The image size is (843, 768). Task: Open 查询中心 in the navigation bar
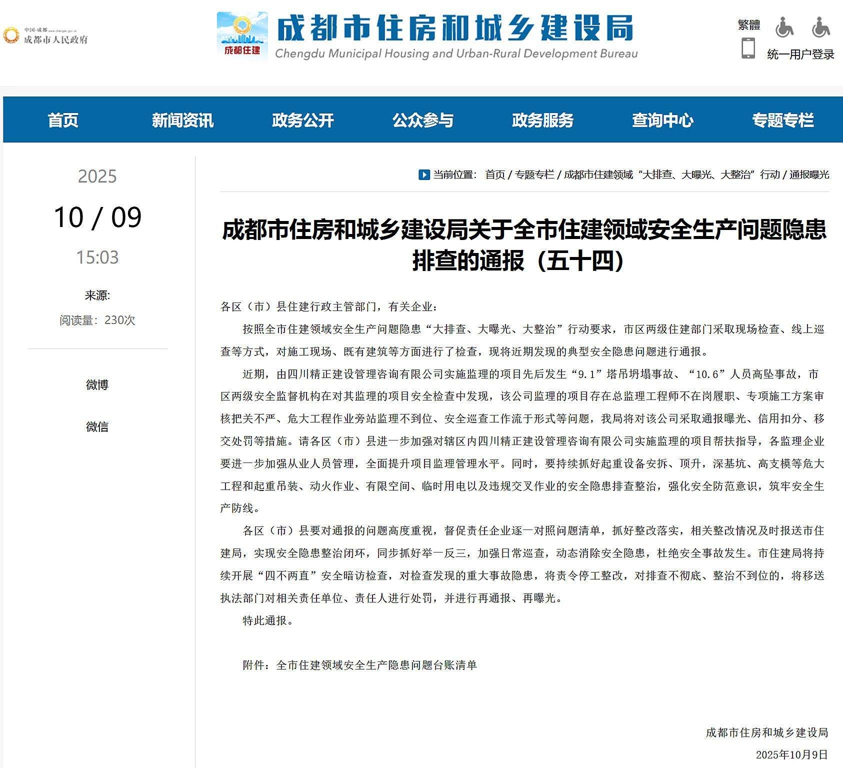662,120
